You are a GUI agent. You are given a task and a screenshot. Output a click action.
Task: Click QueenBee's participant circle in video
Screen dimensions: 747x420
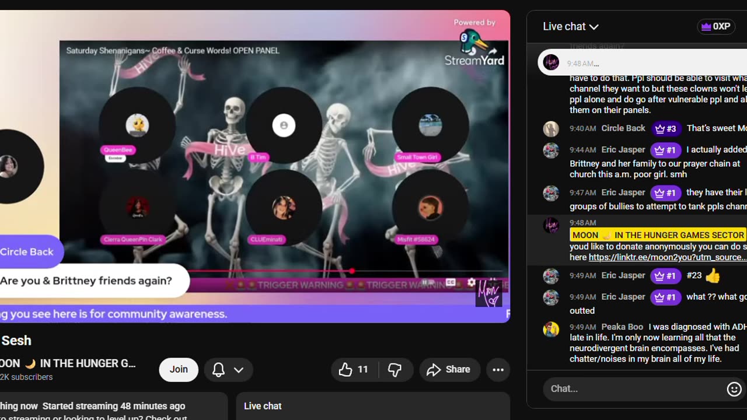137,125
